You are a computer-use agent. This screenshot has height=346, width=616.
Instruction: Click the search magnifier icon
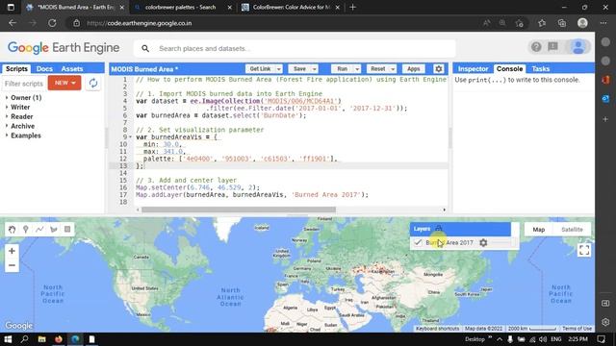point(145,49)
